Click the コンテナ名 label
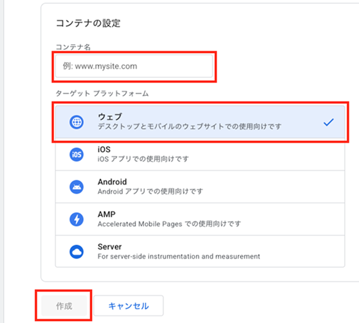Screen dimensions: 359x323 pyautogui.click(x=73, y=47)
